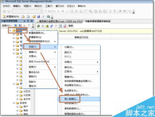The width and height of the screenshot is (155, 117).
Task: Click the connect Object Explorer icon
Action: [15, 25]
